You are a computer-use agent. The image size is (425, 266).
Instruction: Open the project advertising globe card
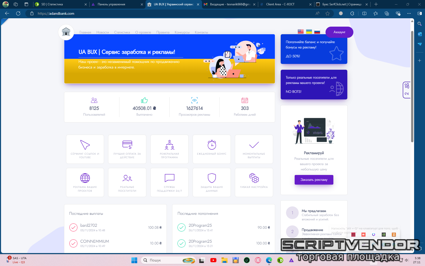pyautogui.click(x=85, y=182)
